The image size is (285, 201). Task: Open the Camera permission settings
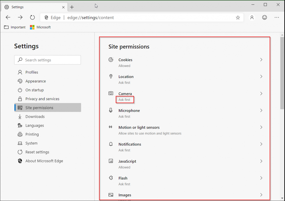click(x=261, y=94)
